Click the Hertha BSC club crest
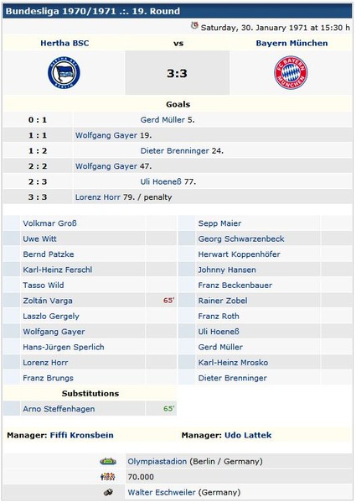This screenshot has height=503, width=356. click(64, 72)
